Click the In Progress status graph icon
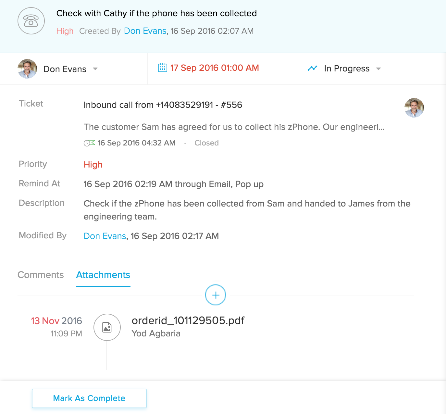The height and width of the screenshot is (414, 446). click(x=312, y=69)
